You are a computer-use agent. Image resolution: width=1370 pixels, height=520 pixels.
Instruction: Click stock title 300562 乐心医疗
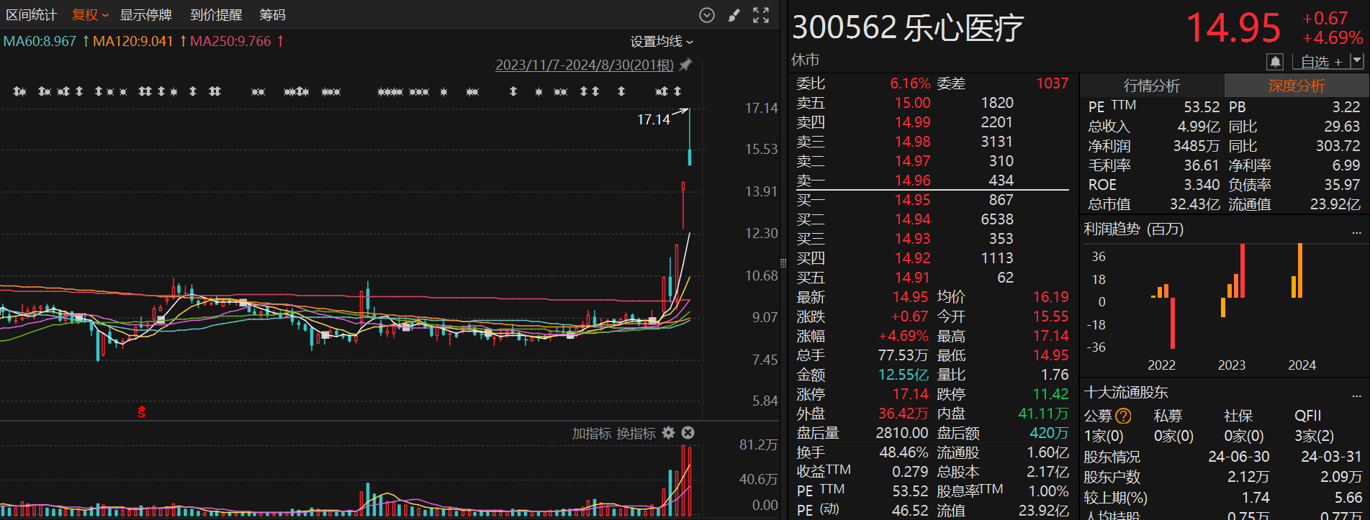click(908, 28)
